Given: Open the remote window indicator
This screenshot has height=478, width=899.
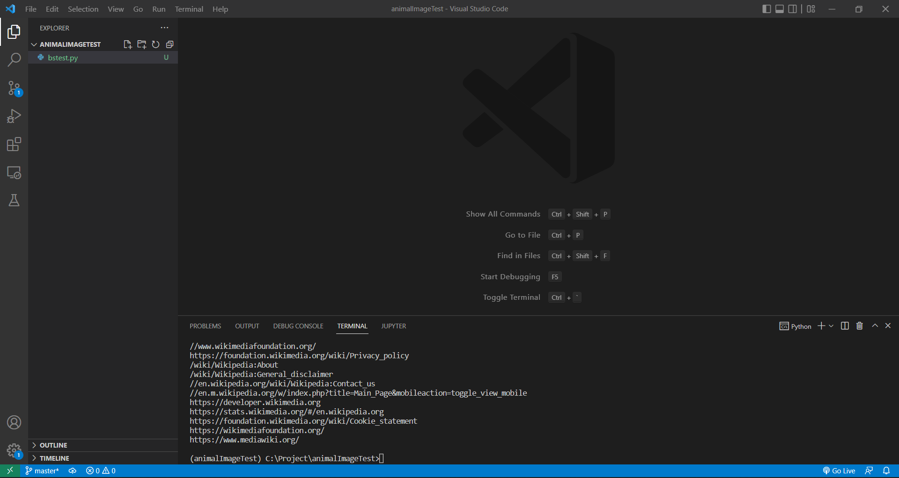Looking at the screenshot, I should [x=10, y=471].
